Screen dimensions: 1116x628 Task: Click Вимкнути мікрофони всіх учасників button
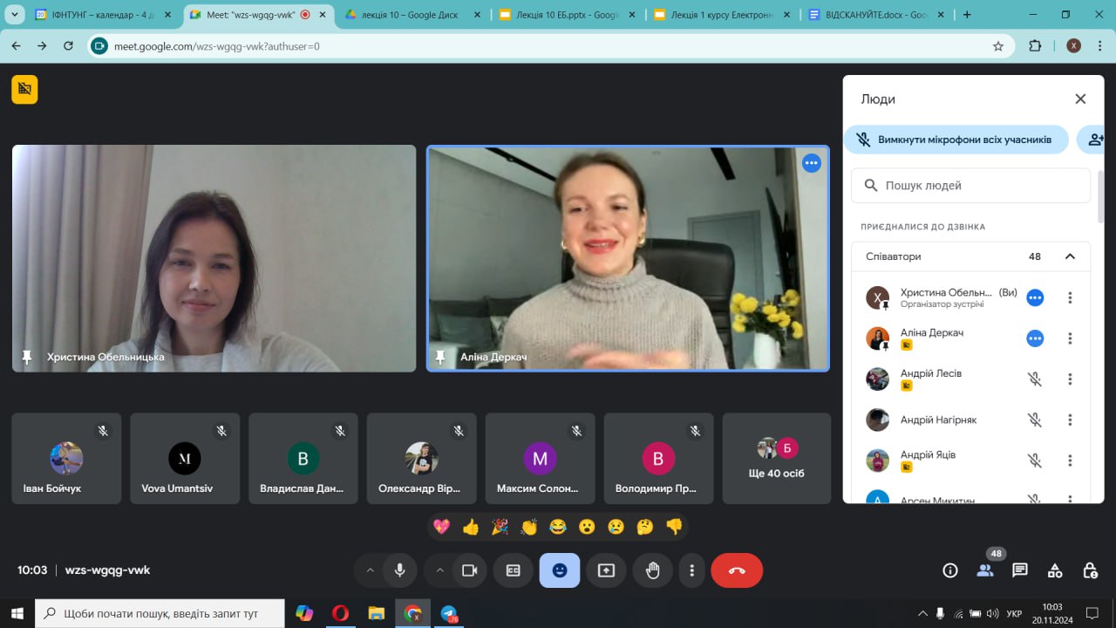(x=956, y=140)
